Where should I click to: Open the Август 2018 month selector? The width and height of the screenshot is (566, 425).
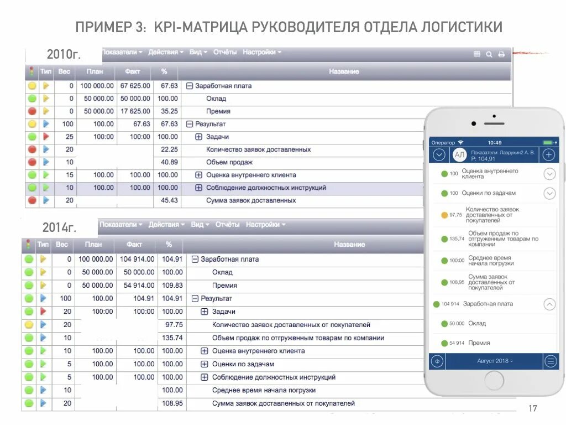pyautogui.click(x=494, y=360)
